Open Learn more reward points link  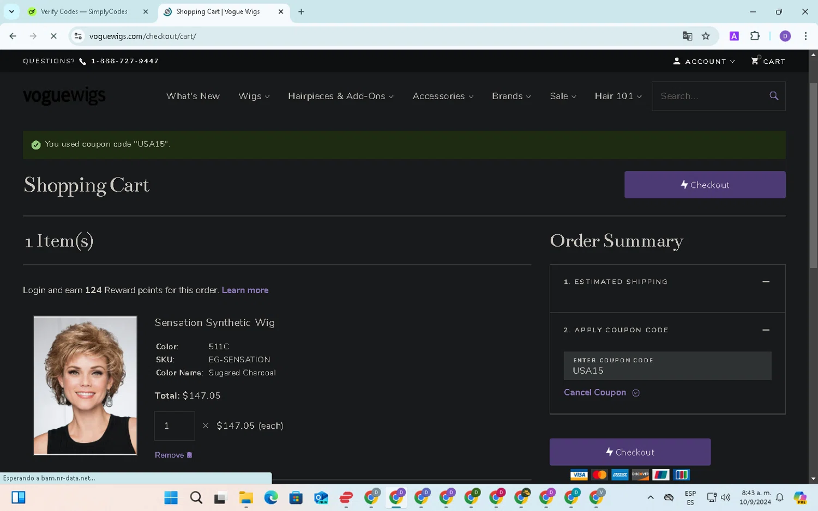pos(245,290)
